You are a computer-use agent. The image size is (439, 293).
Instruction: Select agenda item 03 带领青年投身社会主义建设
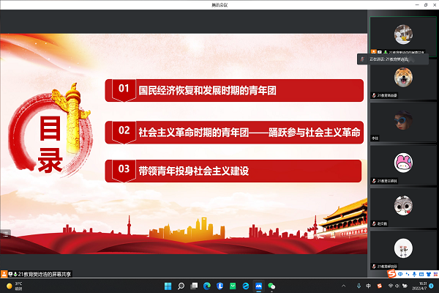(234, 171)
